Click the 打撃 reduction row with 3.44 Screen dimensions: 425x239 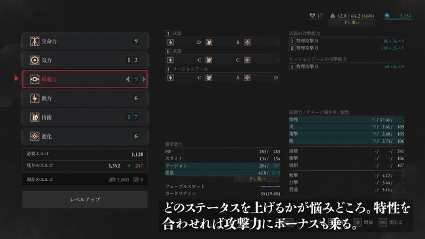pos(347,183)
